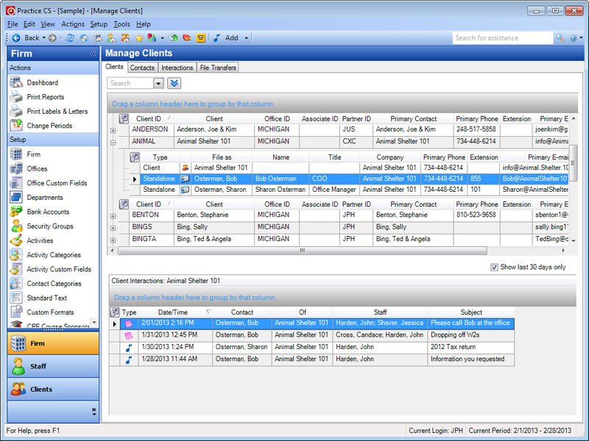
Task: Click the magnifier icon beside Search for assistance
Action: [560, 38]
